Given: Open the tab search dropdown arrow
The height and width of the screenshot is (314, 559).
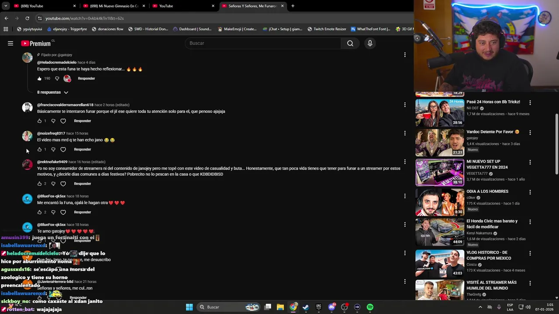Looking at the screenshot, I should pos(6,6).
